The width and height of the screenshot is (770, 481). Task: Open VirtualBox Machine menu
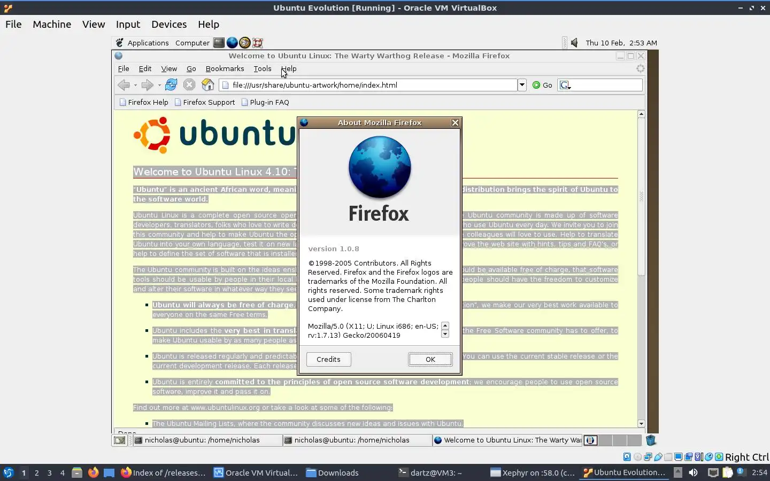[52, 24]
